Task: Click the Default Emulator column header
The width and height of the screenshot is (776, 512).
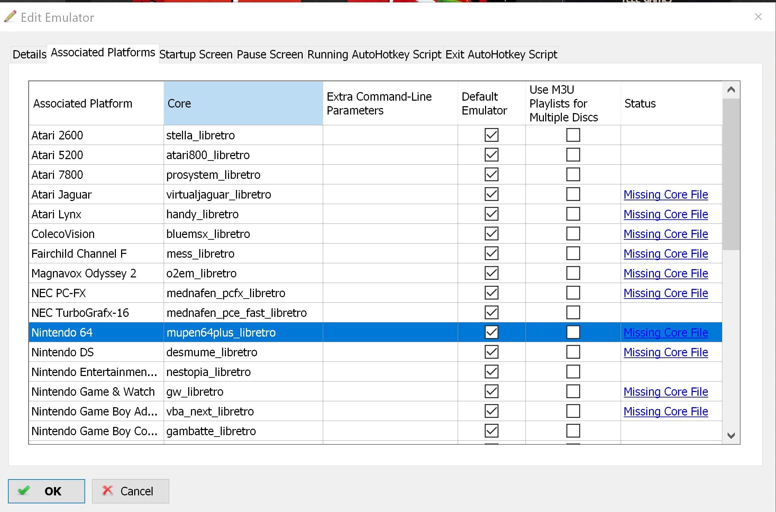Action: [x=492, y=103]
